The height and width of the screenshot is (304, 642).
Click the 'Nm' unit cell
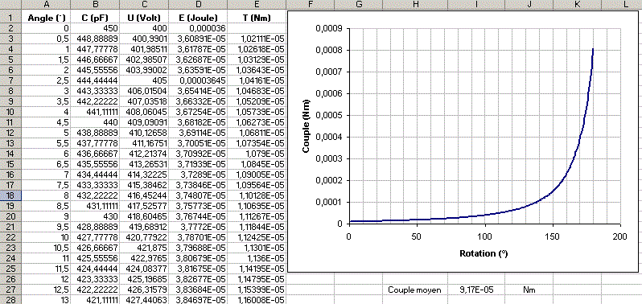point(529,290)
